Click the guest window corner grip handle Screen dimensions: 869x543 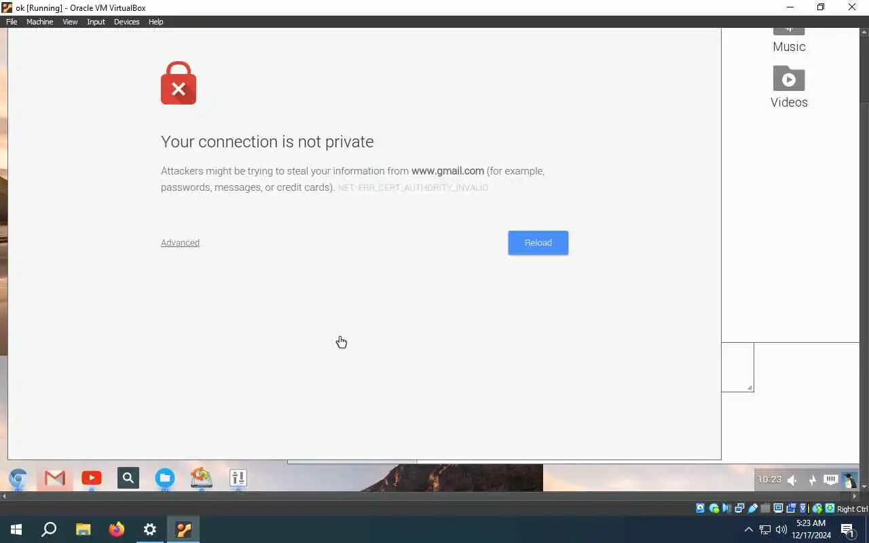[750, 388]
